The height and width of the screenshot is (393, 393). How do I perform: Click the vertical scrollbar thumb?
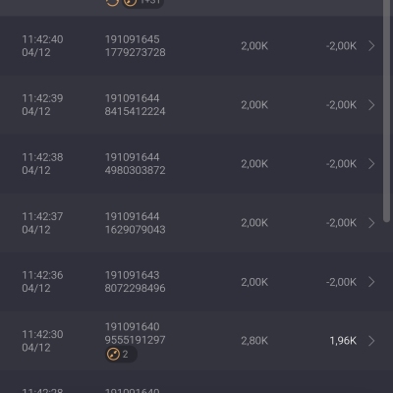pyautogui.click(x=387, y=110)
